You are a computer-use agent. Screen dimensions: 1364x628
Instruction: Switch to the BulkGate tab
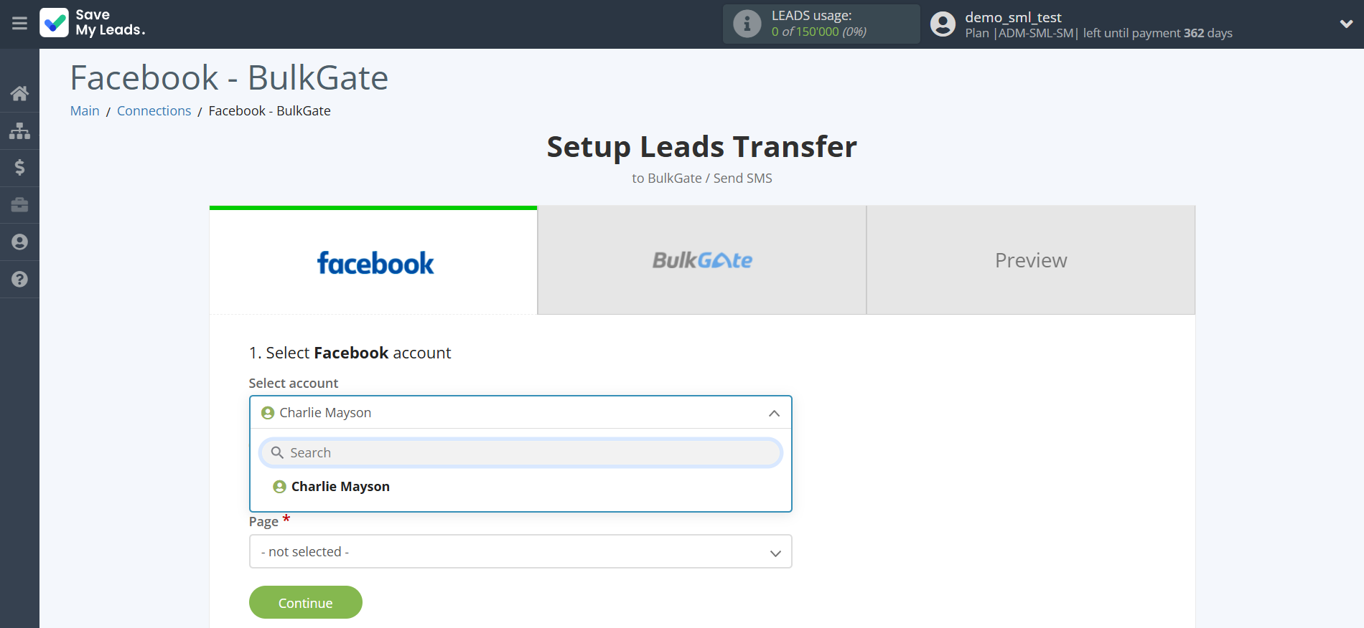pyautogui.click(x=701, y=260)
